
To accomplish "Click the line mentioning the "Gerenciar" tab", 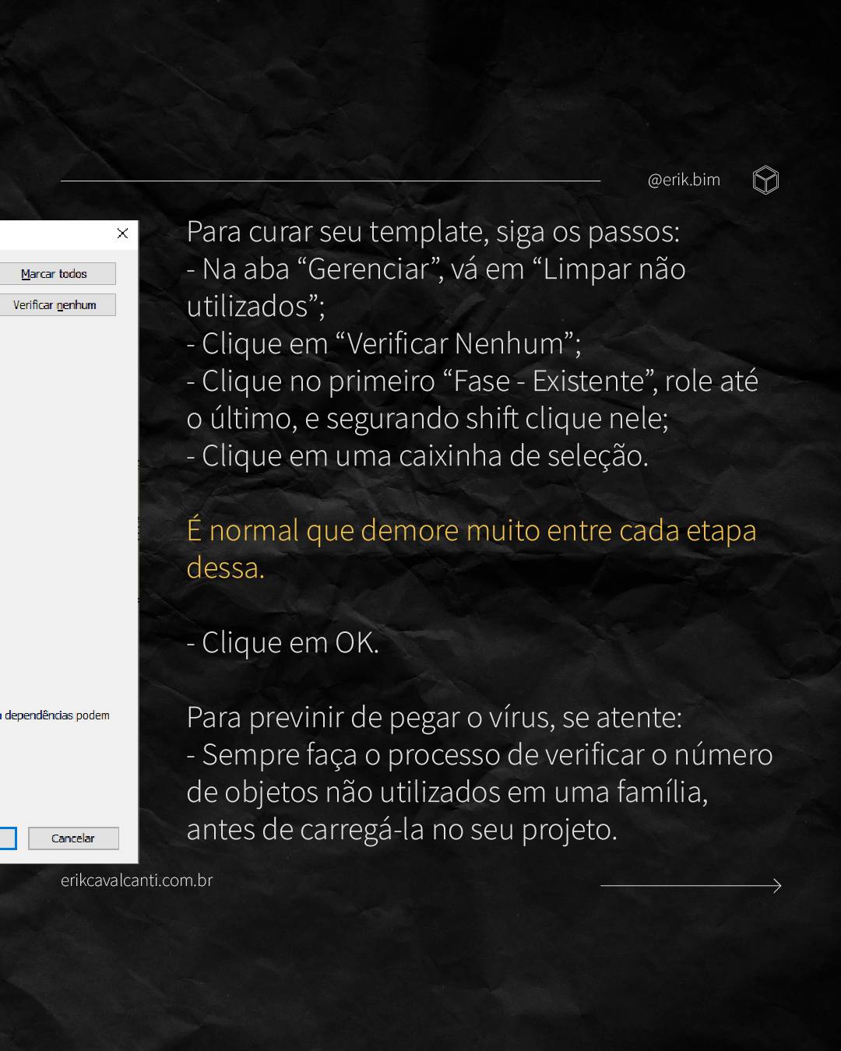I will pyautogui.click(x=436, y=269).
